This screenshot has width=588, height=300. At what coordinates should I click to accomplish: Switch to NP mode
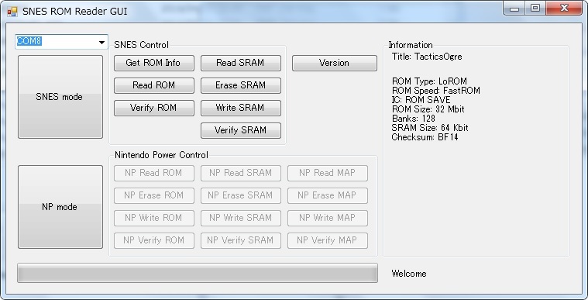pos(60,207)
